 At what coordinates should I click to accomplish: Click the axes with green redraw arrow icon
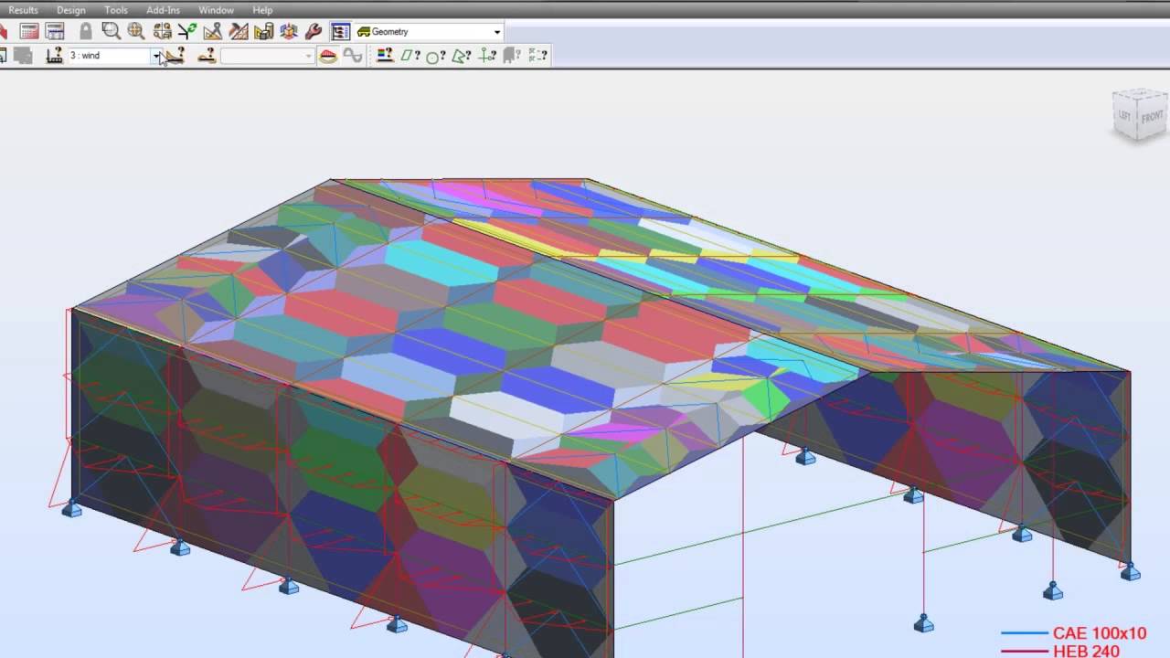click(x=187, y=32)
